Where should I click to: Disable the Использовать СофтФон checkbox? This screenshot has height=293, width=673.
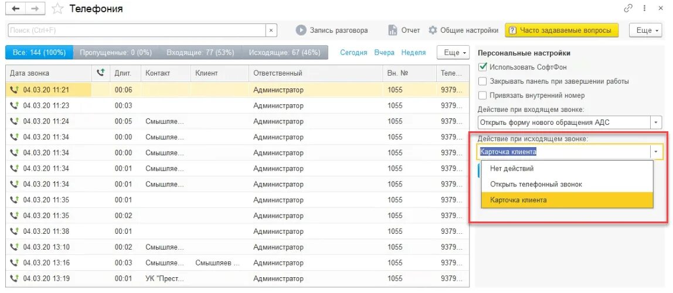[483, 67]
